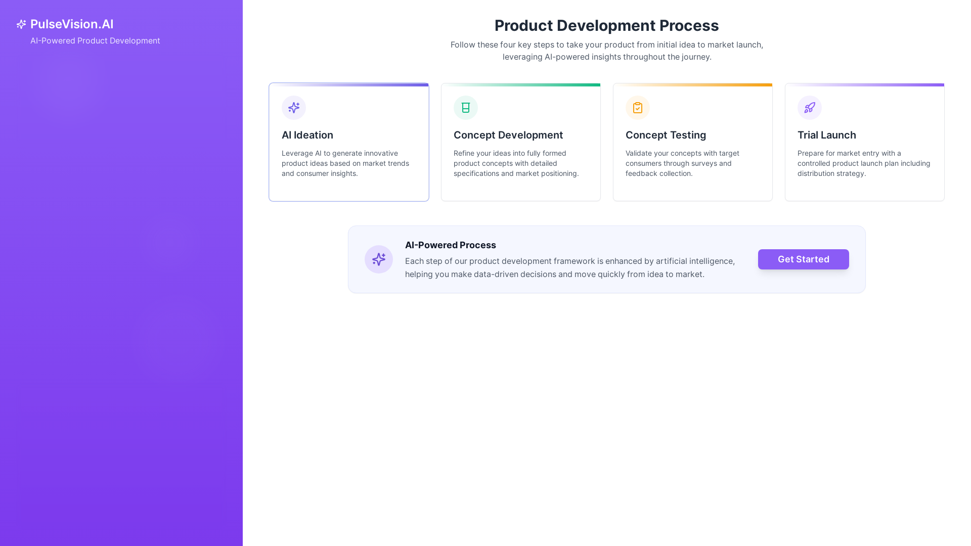Click the 'Product Development Process' heading
This screenshot has width=971, height=546.
pos(607,26)
